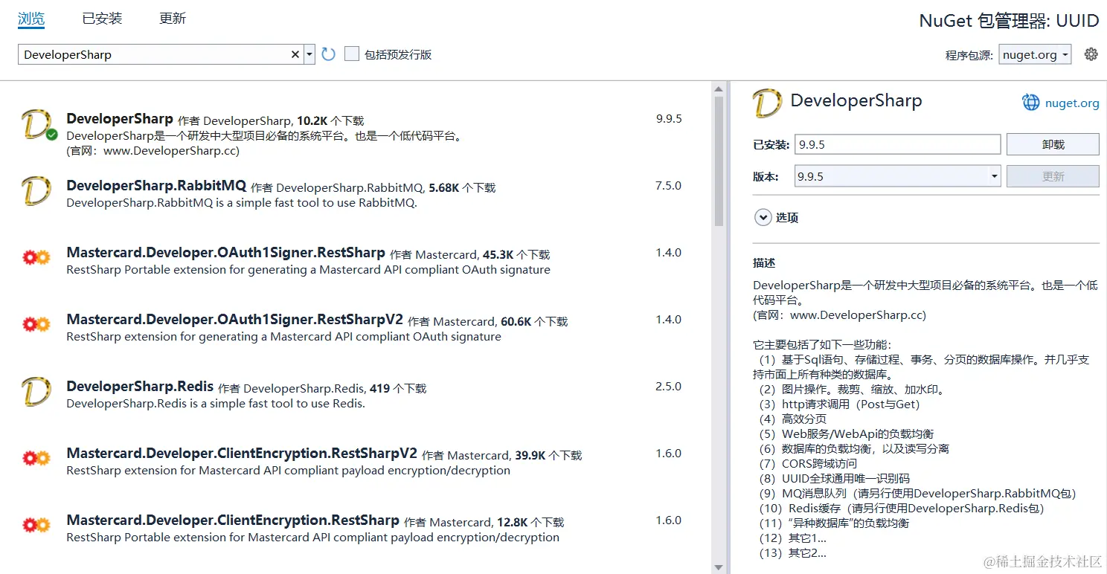Switch to the 浏览 tab

click(x=31, y=19)
